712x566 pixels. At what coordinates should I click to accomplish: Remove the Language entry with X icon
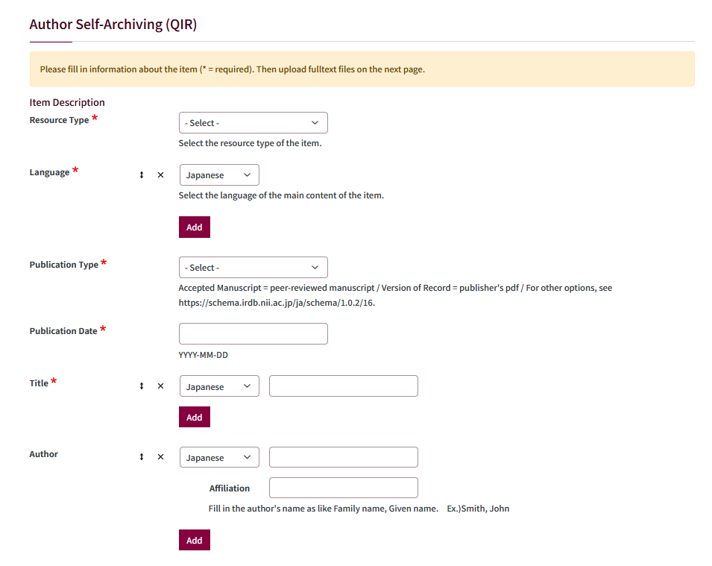(x=161, y=175)
